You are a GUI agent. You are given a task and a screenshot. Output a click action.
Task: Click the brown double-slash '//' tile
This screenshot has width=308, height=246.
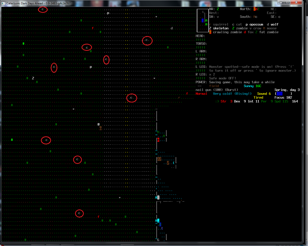[159, 159]
